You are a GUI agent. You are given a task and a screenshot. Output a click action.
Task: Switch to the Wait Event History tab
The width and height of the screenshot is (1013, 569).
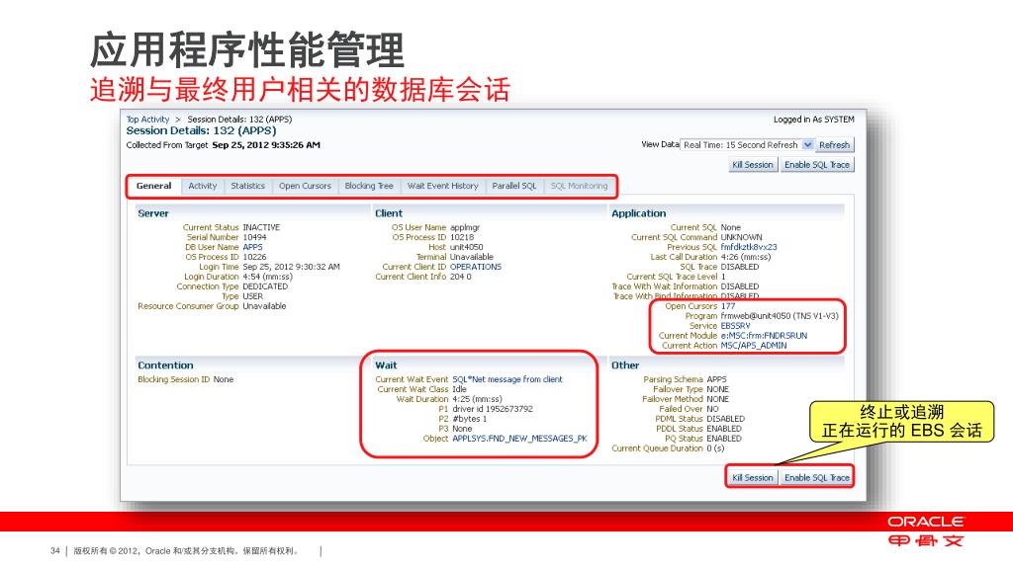[x=442, y=186]
